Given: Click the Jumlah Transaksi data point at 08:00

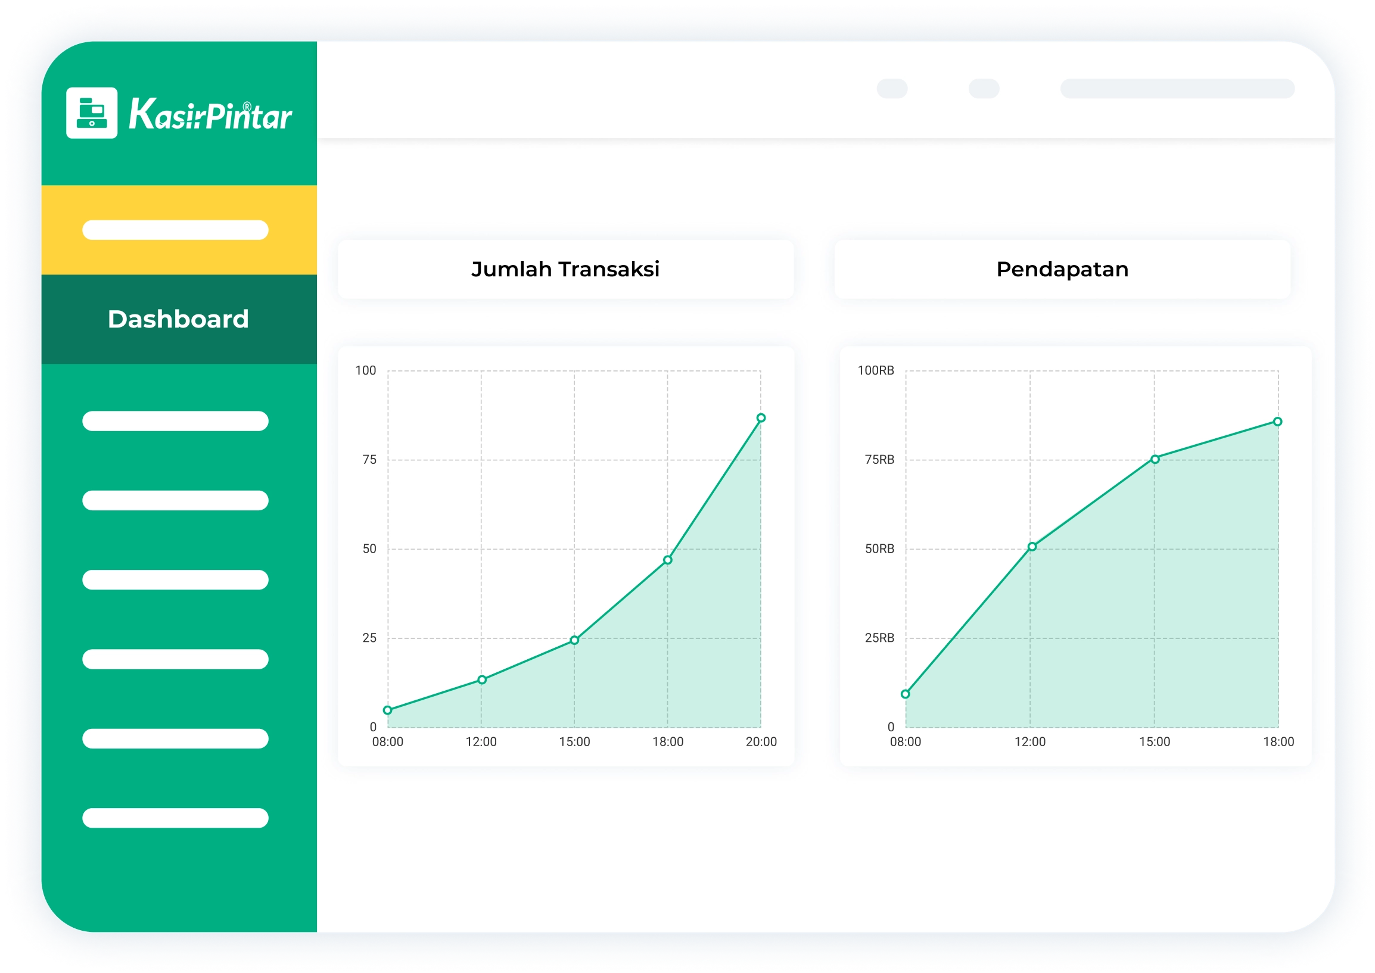Looking at the screenshot, I should coord(388,710).
